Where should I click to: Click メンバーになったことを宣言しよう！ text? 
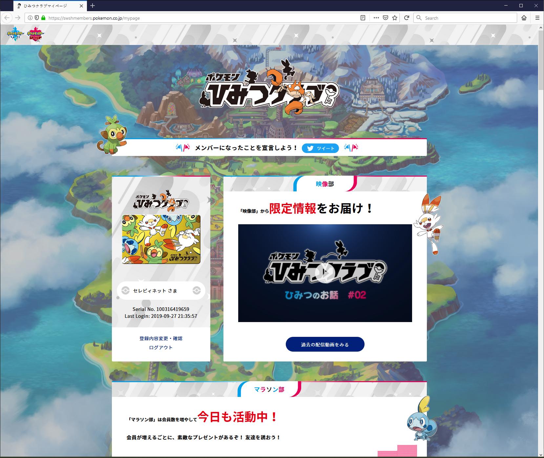pyautogui.click(x=246, y=148)
